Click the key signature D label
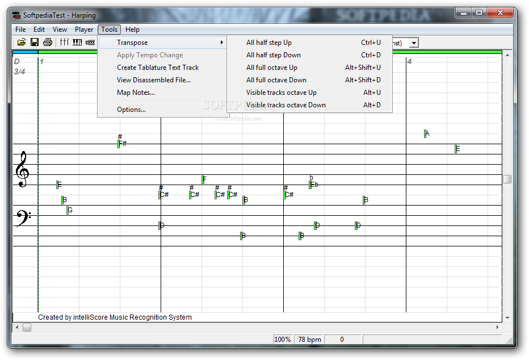The height and width of the screenshot is (360, 529). coord(17,62)
